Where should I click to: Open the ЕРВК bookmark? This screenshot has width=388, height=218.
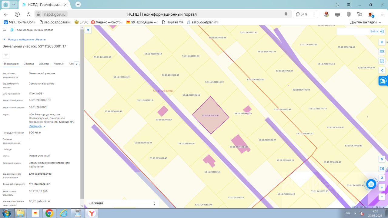click(x=81, y=22)
